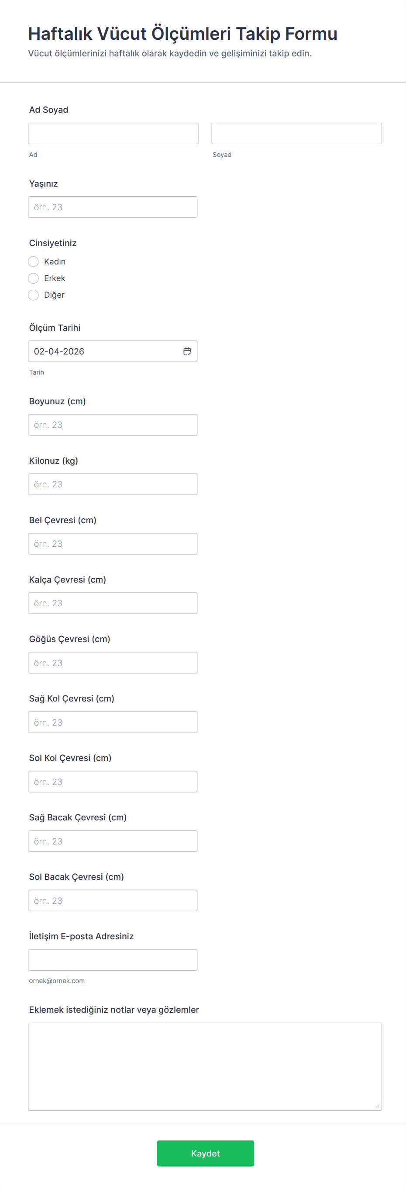
Task: Select the Bel Çevresi (cm) field
Action: 113,544
